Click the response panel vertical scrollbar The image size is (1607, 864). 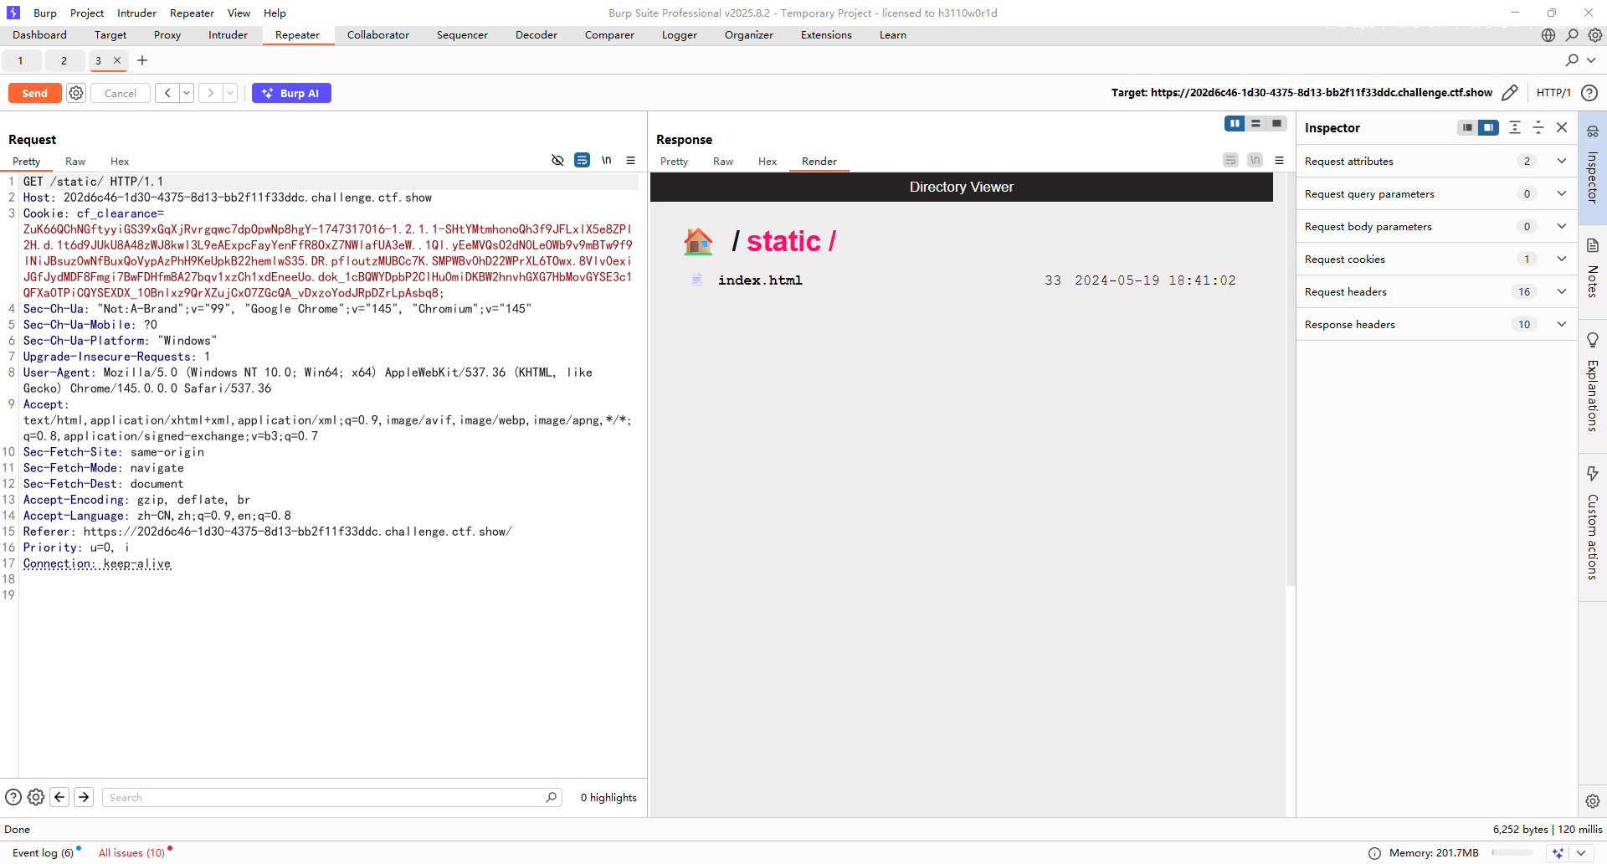coord(1291,377)
